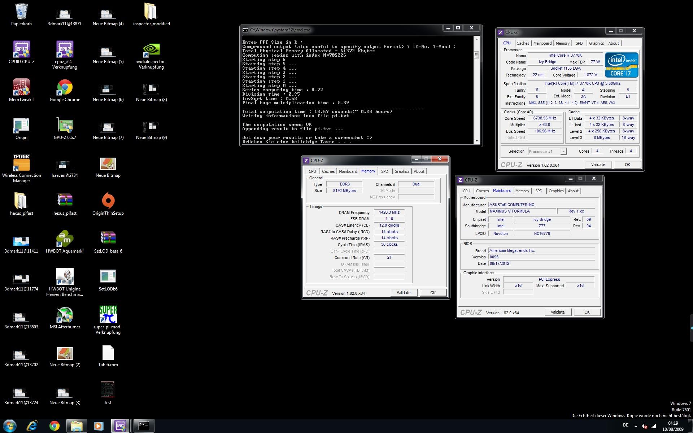Click OK in Memory CPU-Z window
This screenshot has height=433, width=693.
tap(433, 293)
